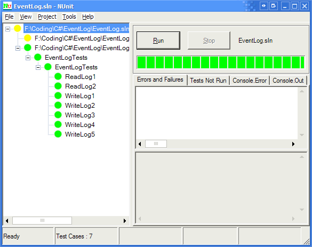Click errors list scroll-right arrow
Image resolution: width=312 pixels, height=247 pixels.
[x=293, y=144]
